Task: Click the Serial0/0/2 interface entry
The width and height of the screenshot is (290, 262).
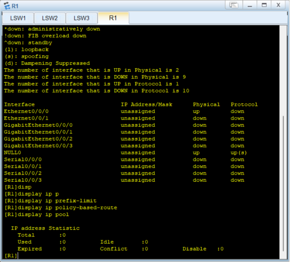Action: point(23,173)
